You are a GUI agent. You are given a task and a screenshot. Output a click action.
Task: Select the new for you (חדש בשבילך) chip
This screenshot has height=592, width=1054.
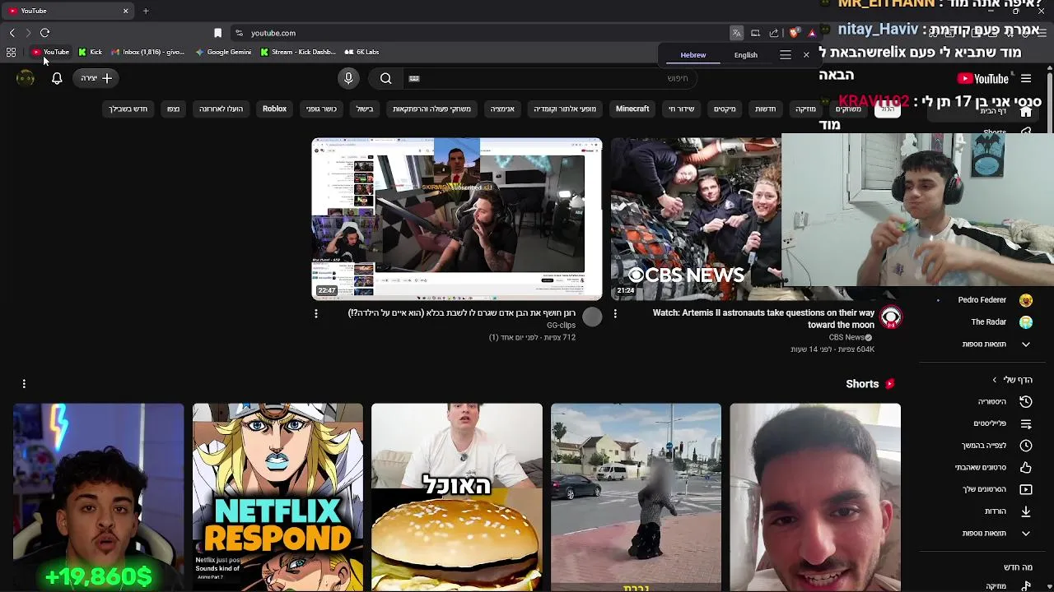[x=128, y=109]
